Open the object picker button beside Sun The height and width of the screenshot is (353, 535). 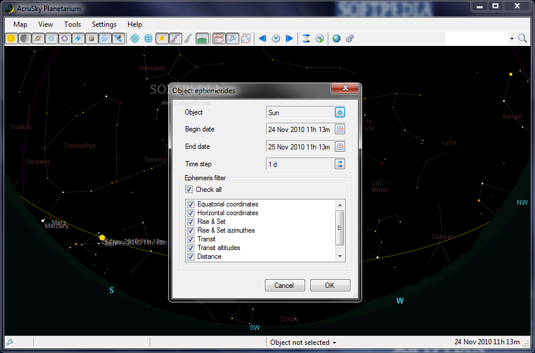point(340,112)
